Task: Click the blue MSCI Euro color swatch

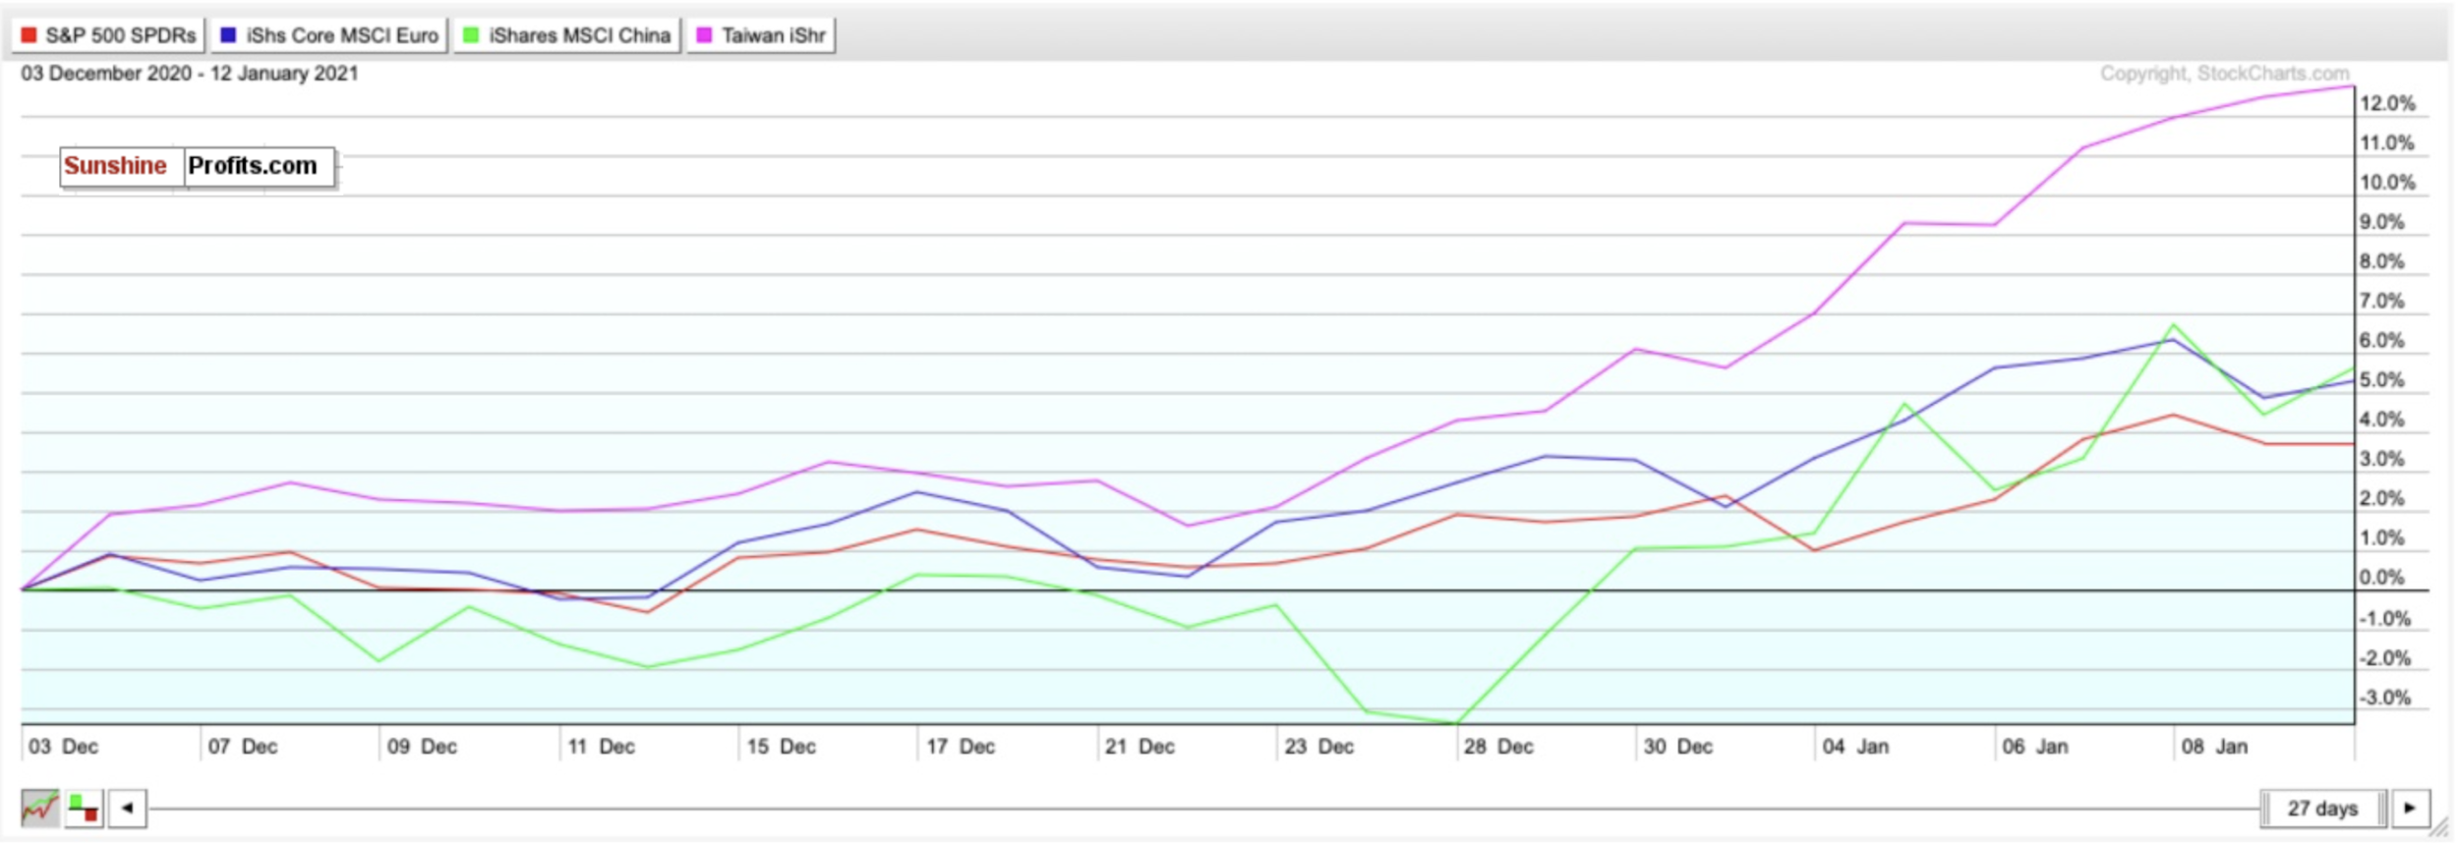Action: (228, 35)
